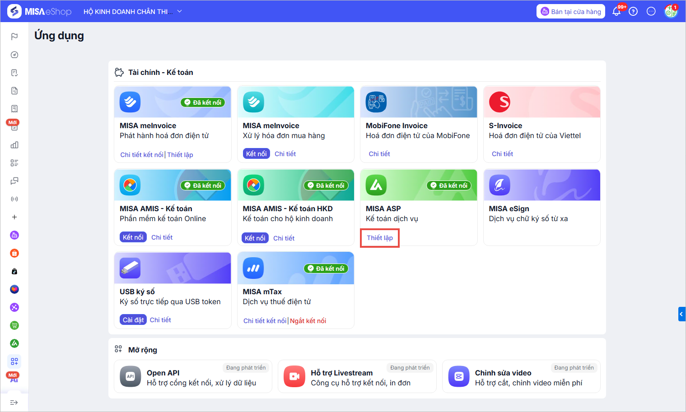Screen dimensions: 686x412
Task: Click Kết nối on MISA AMIS - Kế toán HKD card
Action: (x=255, y=238)
